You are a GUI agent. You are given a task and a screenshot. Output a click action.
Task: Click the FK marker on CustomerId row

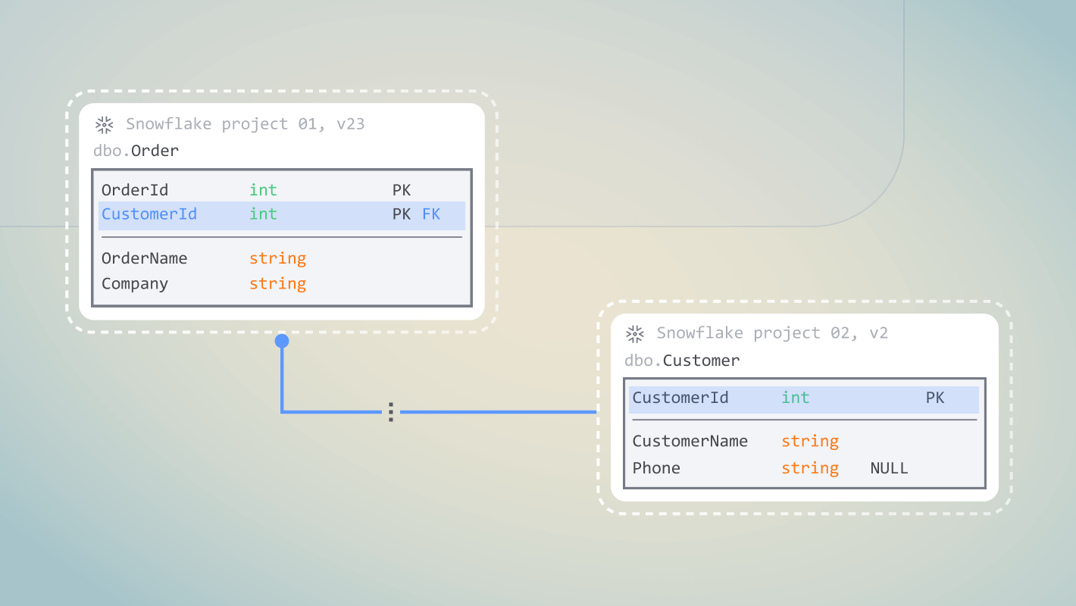pyautogui.click(x=431, y=214)
